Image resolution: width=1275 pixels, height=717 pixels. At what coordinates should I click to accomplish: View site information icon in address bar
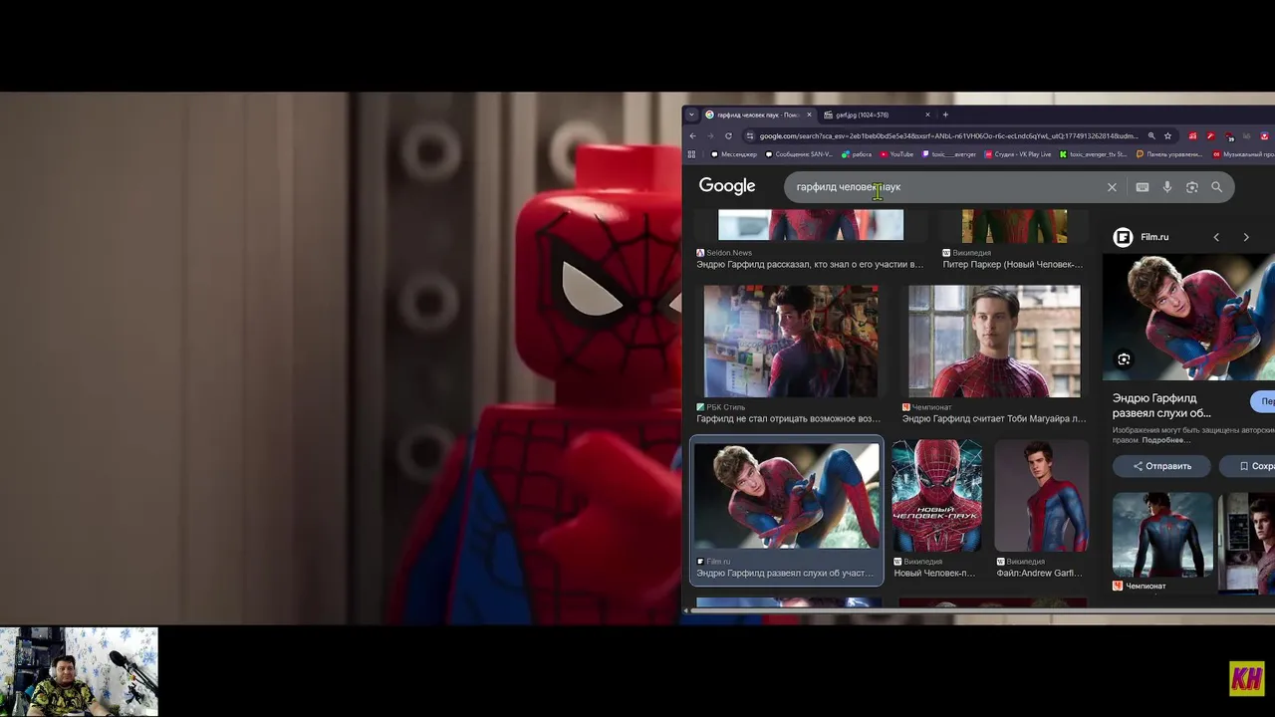click(750, 135)
